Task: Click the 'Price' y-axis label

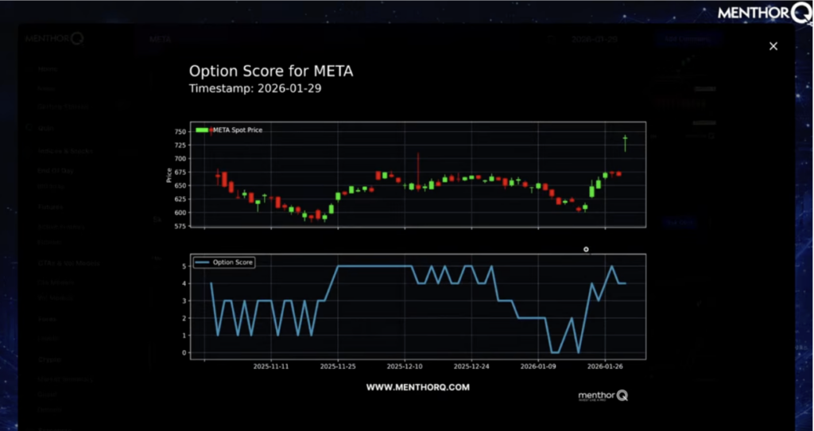Action: click(169, 175)
